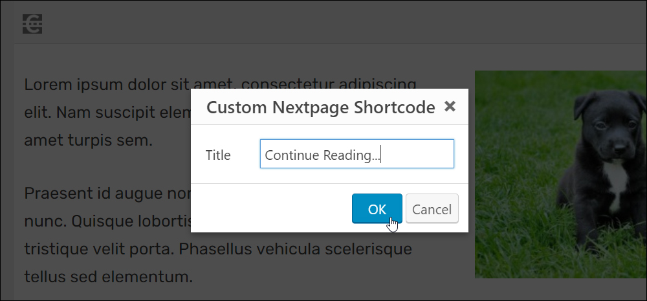This screenshot has width=647, height=301.
Task: Click the word 'Reading...' inside Title field
Action: click(x=351, y=155)
